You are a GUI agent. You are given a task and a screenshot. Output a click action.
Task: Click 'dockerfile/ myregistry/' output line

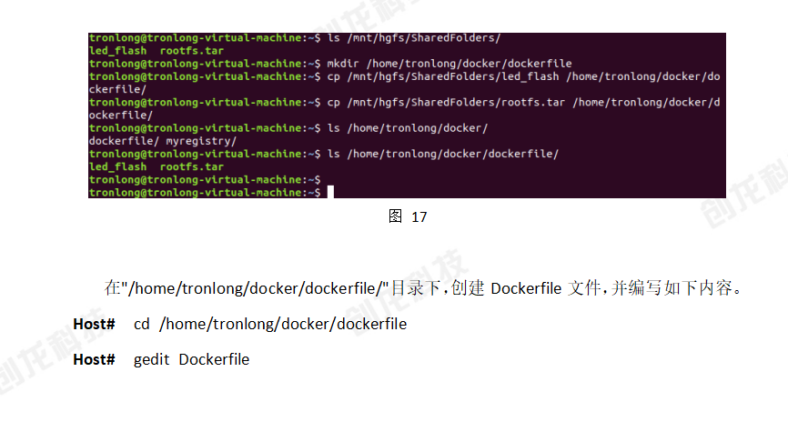point(162,141)
